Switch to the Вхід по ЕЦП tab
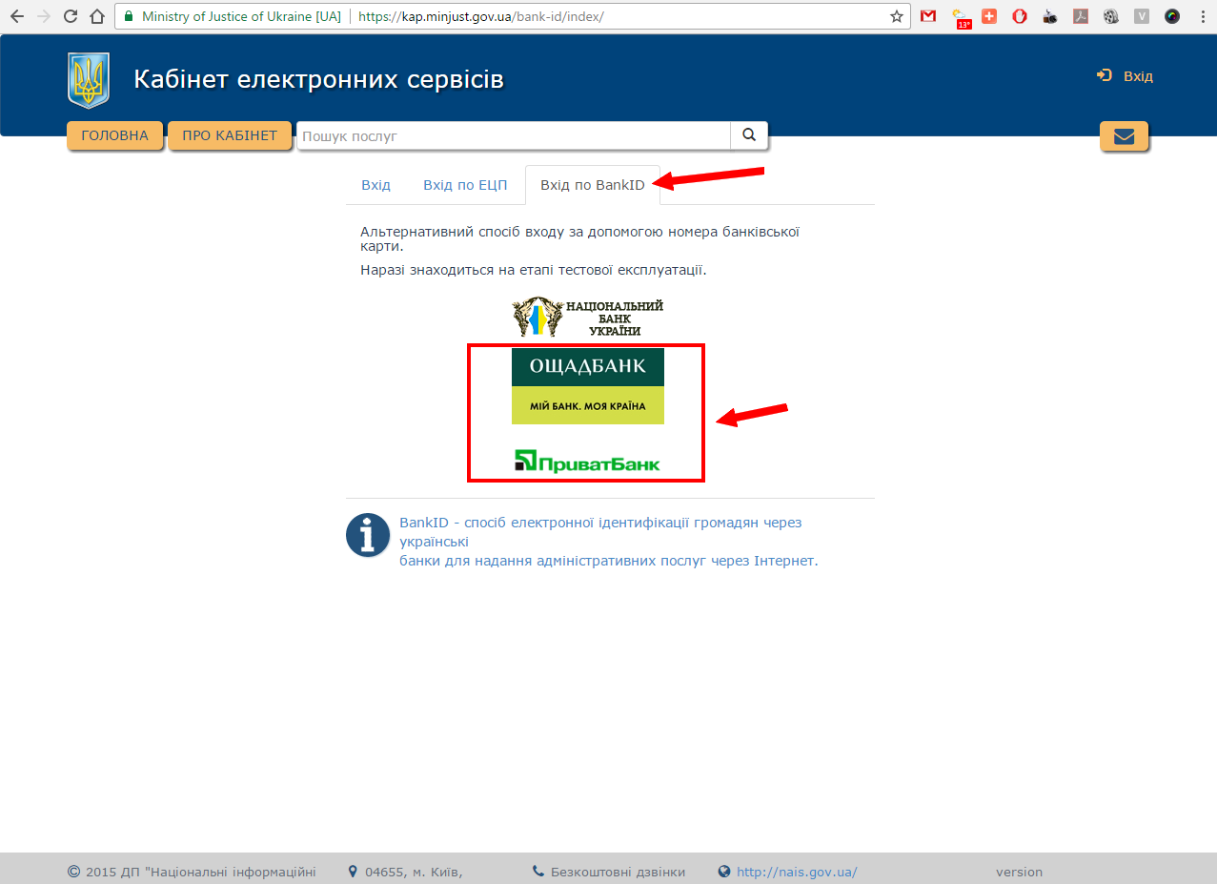The image size is (1217, 884). (x=465, y=184)
